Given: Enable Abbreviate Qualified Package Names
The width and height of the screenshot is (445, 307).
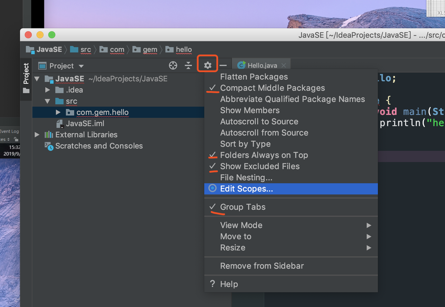Looking at the screenshot, I should point(291,99).
